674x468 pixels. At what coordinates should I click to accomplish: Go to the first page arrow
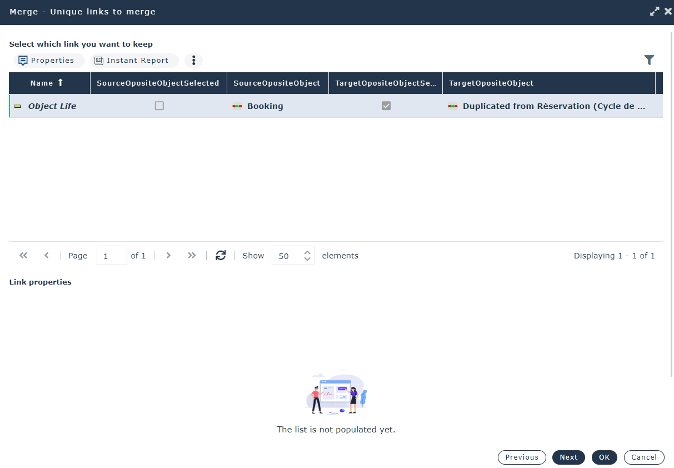(x=23, y=256)
